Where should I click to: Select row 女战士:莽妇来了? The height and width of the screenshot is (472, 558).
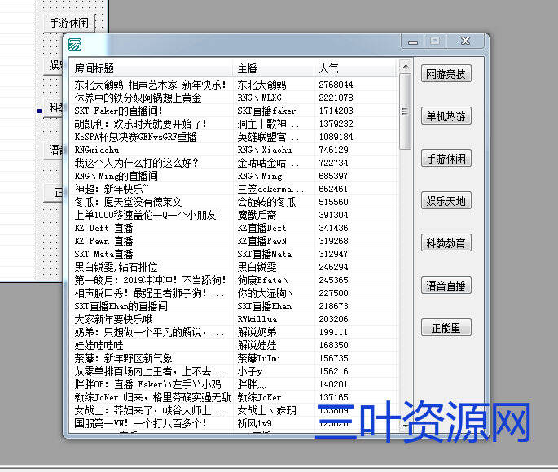click(233, 410)
